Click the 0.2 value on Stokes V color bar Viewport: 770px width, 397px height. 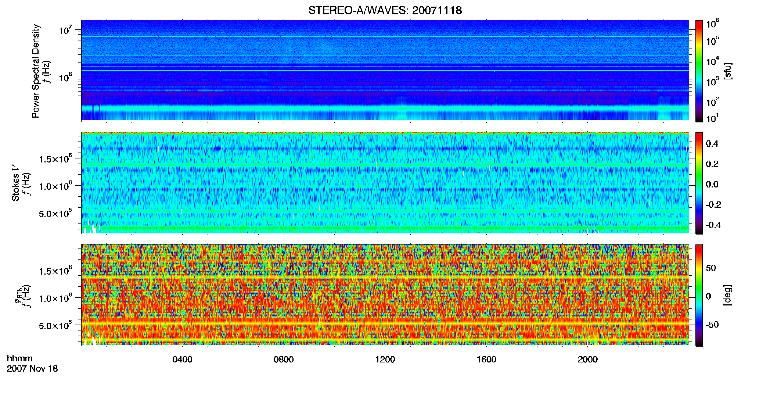click(712, 164)
